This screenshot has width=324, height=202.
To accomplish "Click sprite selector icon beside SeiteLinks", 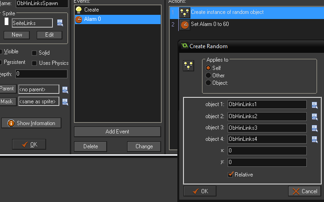I will (x=60, y=23).
